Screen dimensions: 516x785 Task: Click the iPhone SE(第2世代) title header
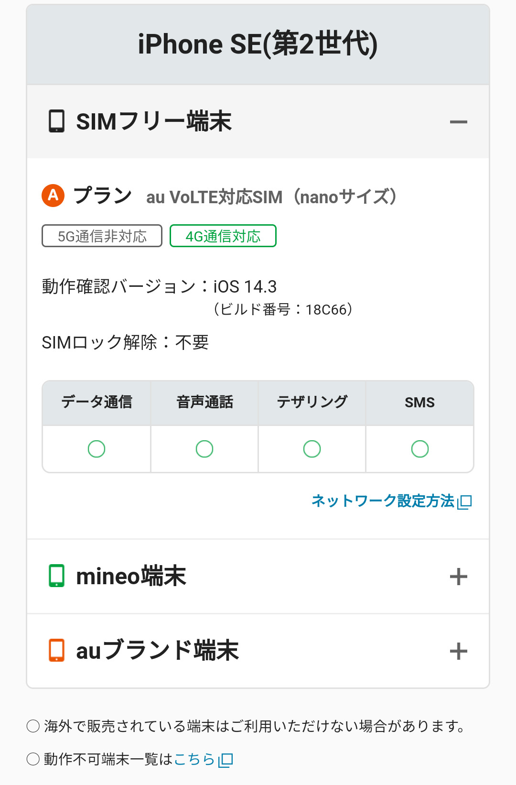[258, 44]
